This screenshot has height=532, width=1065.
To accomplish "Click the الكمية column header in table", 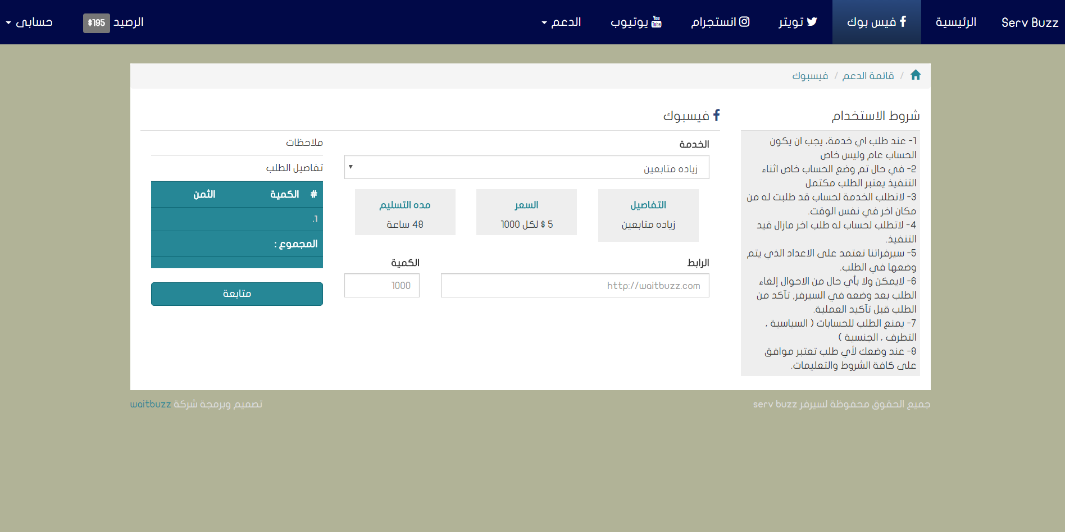I will pyautogui.click(x=284, y=194).
